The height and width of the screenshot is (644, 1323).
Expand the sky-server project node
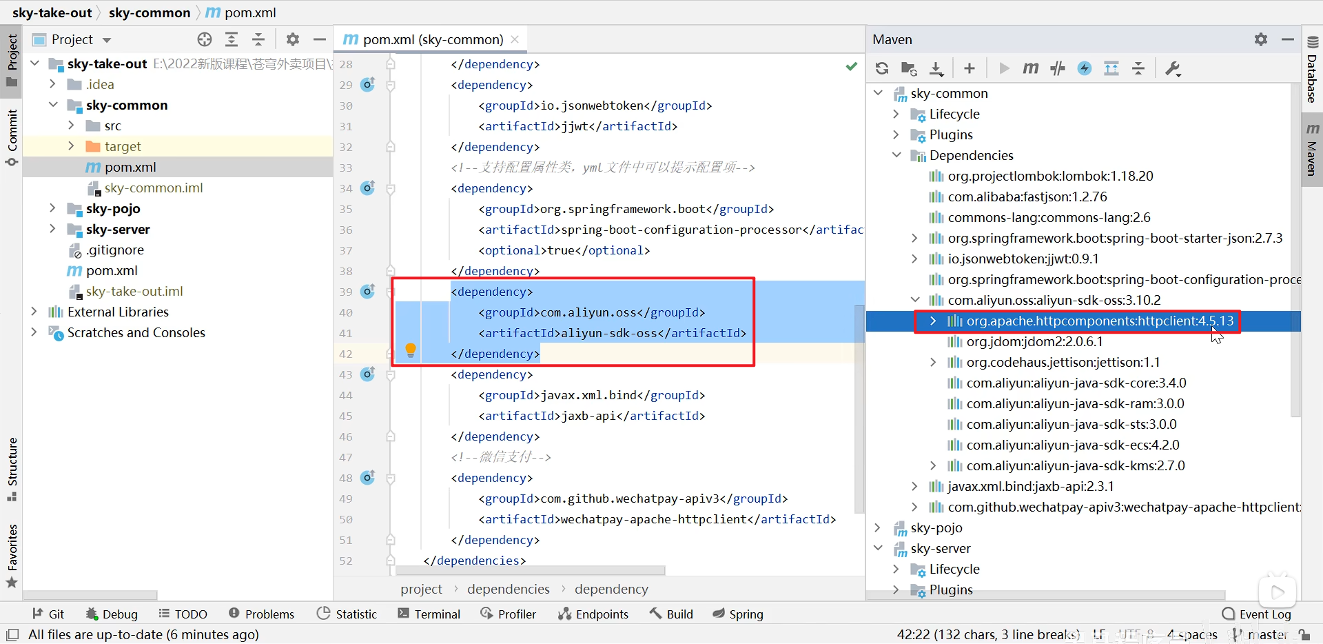879,548
